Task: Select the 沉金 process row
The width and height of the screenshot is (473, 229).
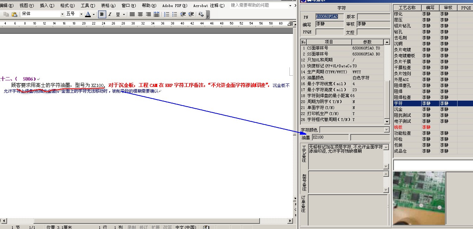Action: [433, 109]
